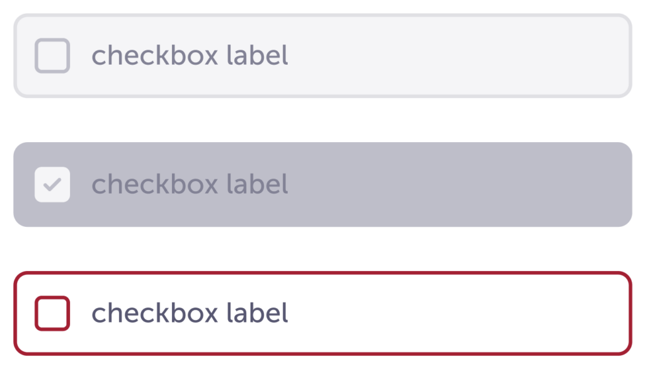This screenshot has height=369, width=645.
Task: Click empty space in the top light gray row
Action: pos(441,55)
